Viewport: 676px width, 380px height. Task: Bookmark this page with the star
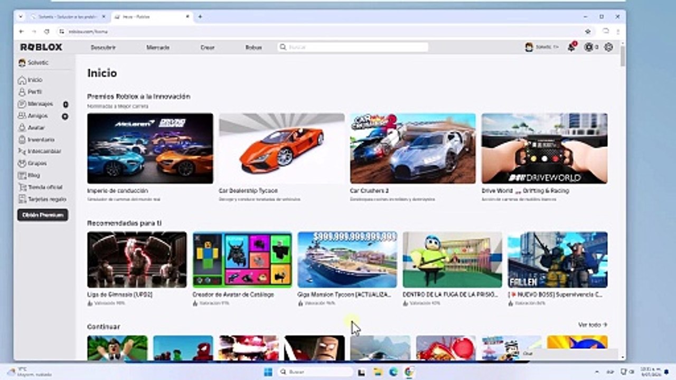pyautogui.click(x=588, y=32)
